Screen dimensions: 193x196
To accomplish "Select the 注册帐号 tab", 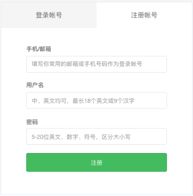I will [x=144, y=15].
